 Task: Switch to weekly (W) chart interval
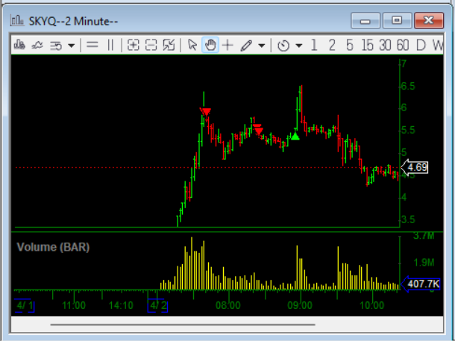tap(438, 46)
